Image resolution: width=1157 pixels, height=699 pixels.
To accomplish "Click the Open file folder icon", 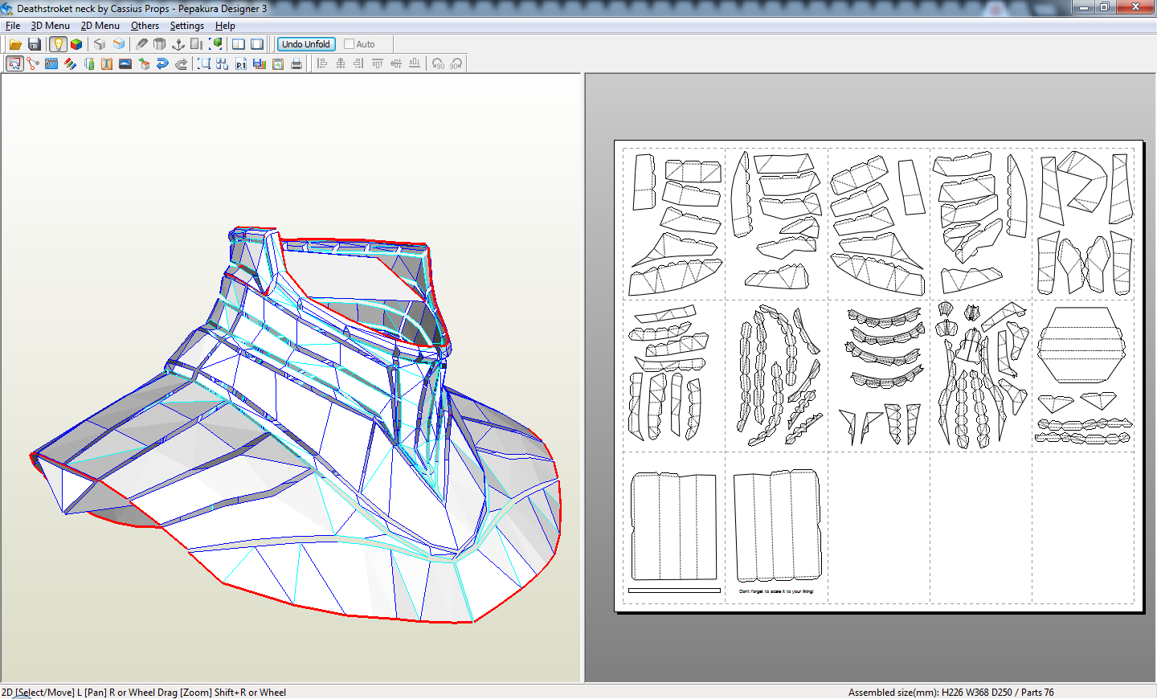I will coord(15,44).
